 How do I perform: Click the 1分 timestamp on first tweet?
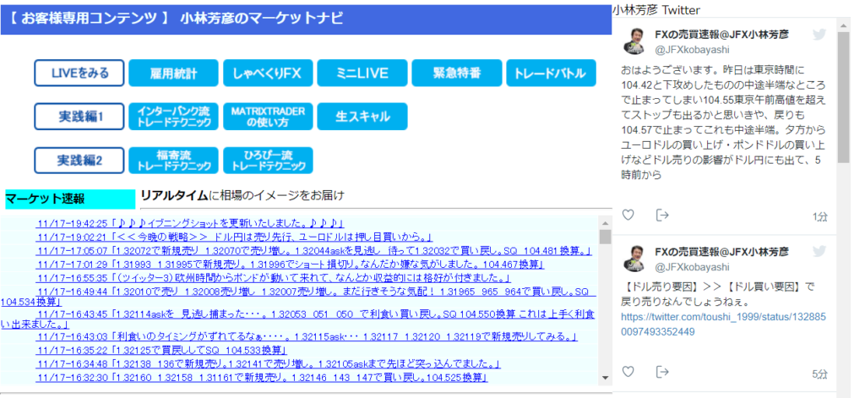[819, 217]
